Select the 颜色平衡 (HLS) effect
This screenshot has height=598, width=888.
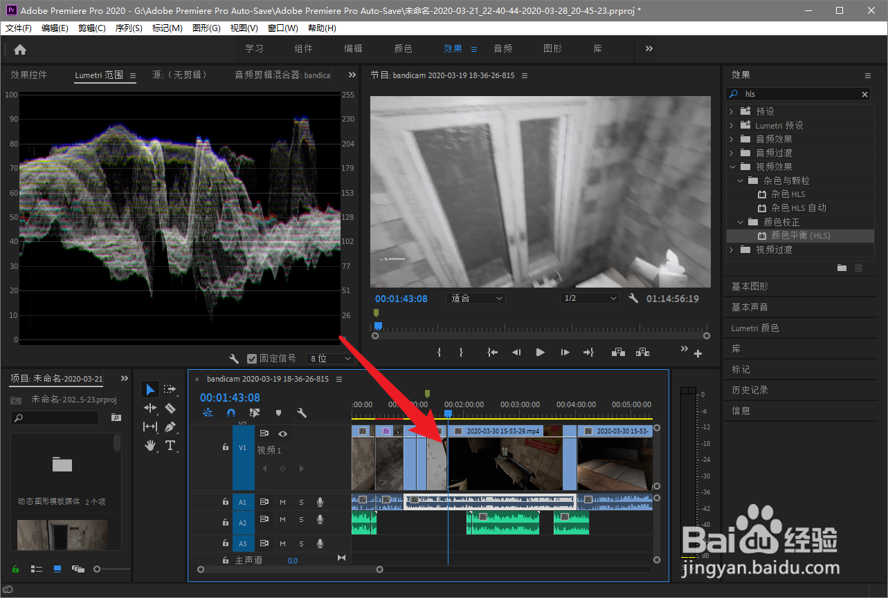(x=801, y=236)
